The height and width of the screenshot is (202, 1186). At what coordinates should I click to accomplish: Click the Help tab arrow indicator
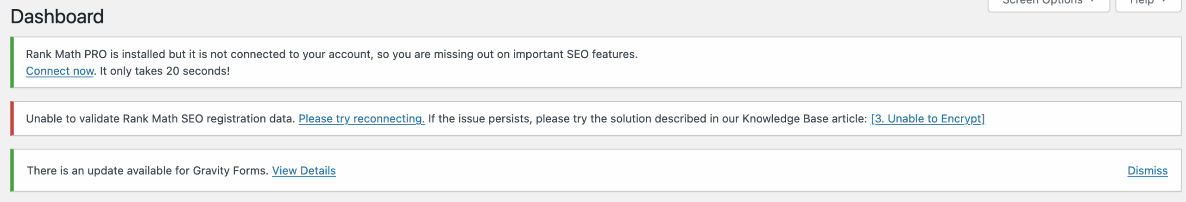click(x=1164, y=2)
